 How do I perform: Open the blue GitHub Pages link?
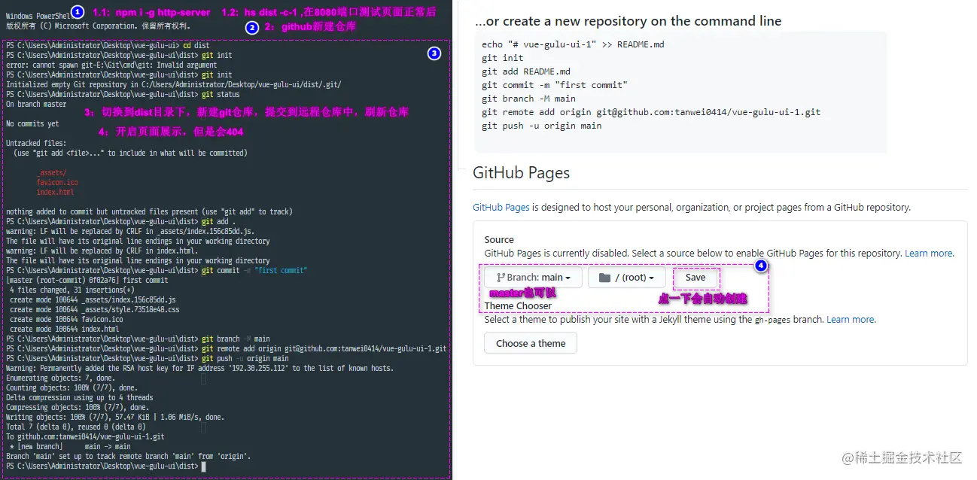(x=501, y=207)
